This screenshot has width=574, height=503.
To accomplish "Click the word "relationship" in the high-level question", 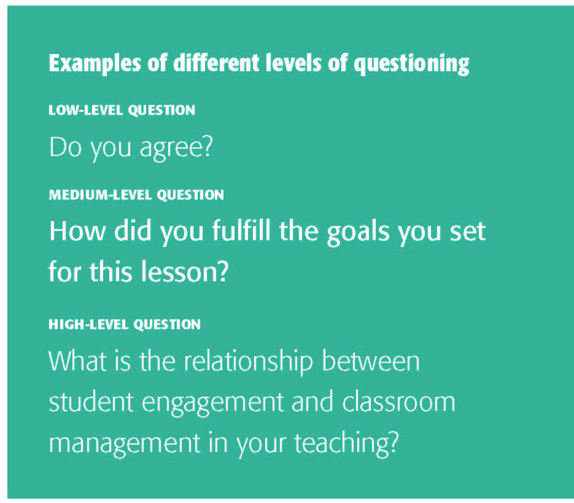I will click(254, 361).
